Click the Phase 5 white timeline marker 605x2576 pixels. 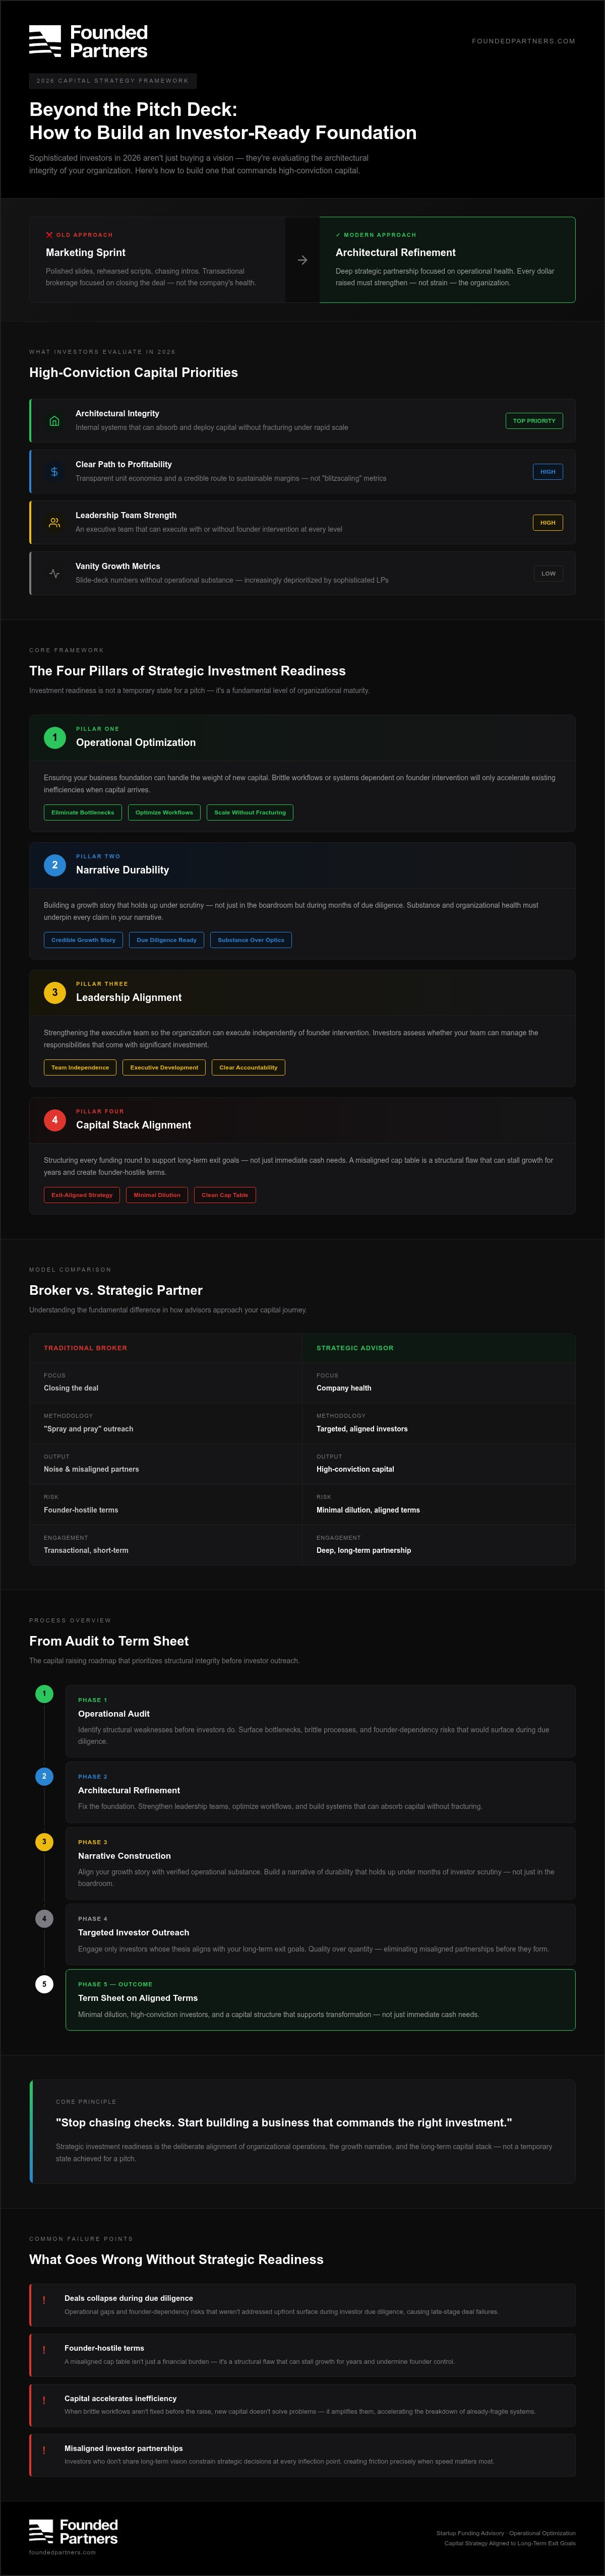tap(44, 1983)
